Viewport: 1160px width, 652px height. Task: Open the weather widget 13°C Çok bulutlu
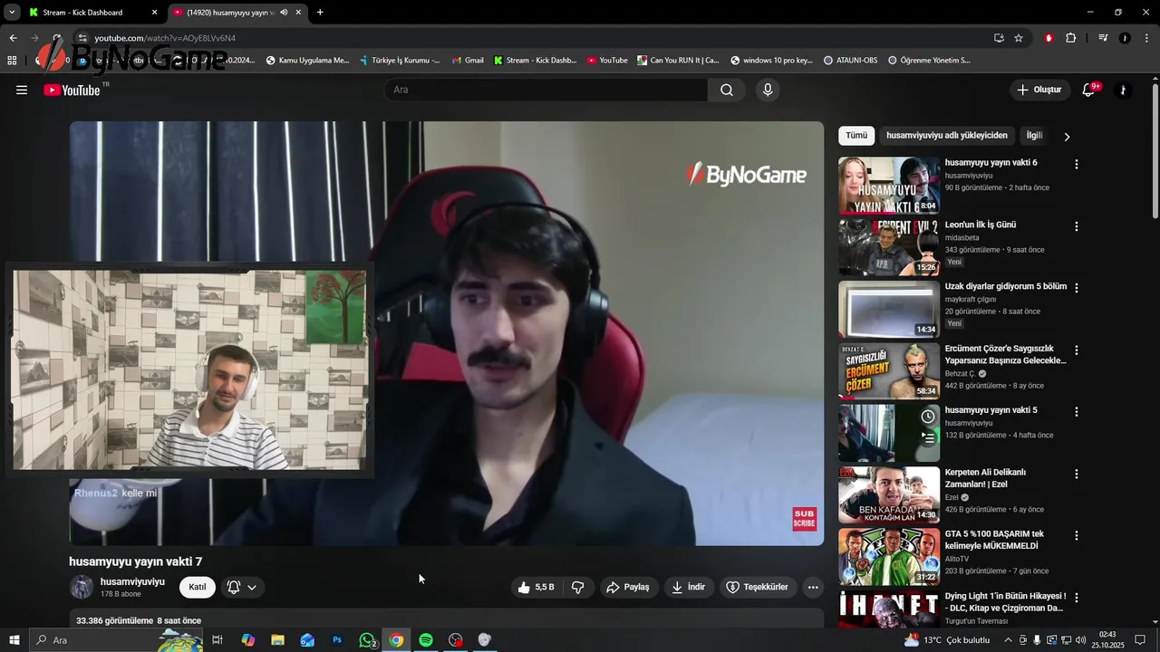[x=947, y=640]
